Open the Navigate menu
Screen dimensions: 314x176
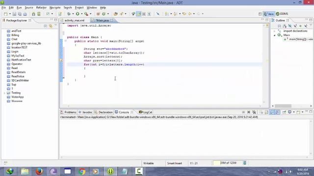pyautogui.click(x=55, y=8)
